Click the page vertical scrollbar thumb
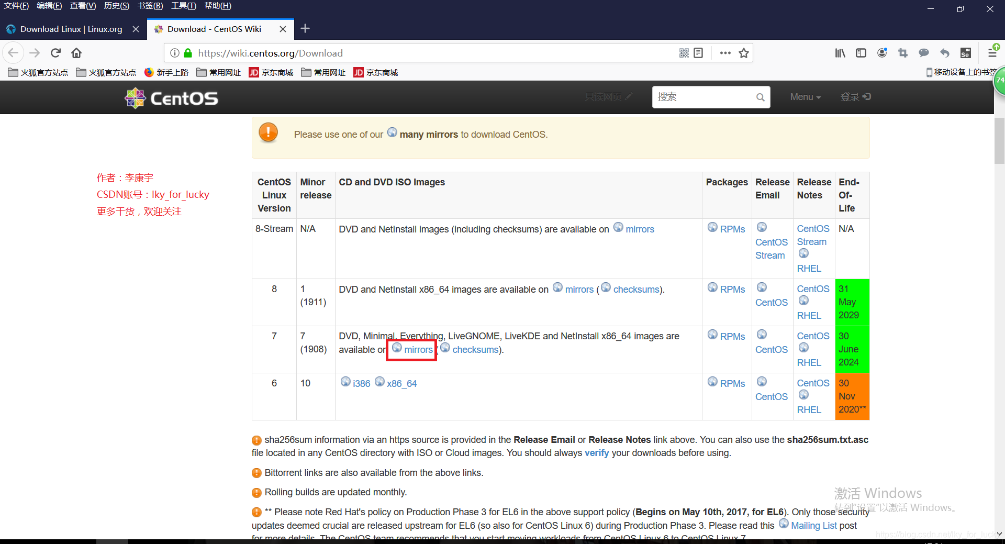This screenshot has width=1005, height=544. pos(999,141)
